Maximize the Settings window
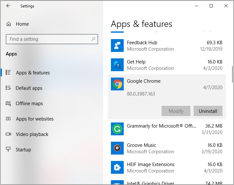 coord(211,6)
